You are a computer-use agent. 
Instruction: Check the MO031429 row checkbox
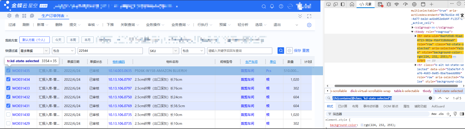click(x=8, y=123)
